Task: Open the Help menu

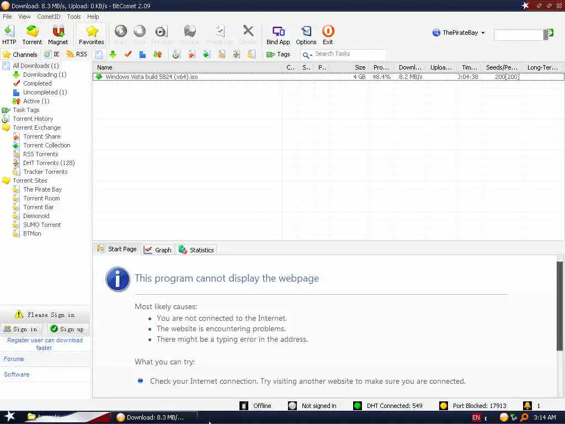Action: pyautogui.click(x=93, y=17)
